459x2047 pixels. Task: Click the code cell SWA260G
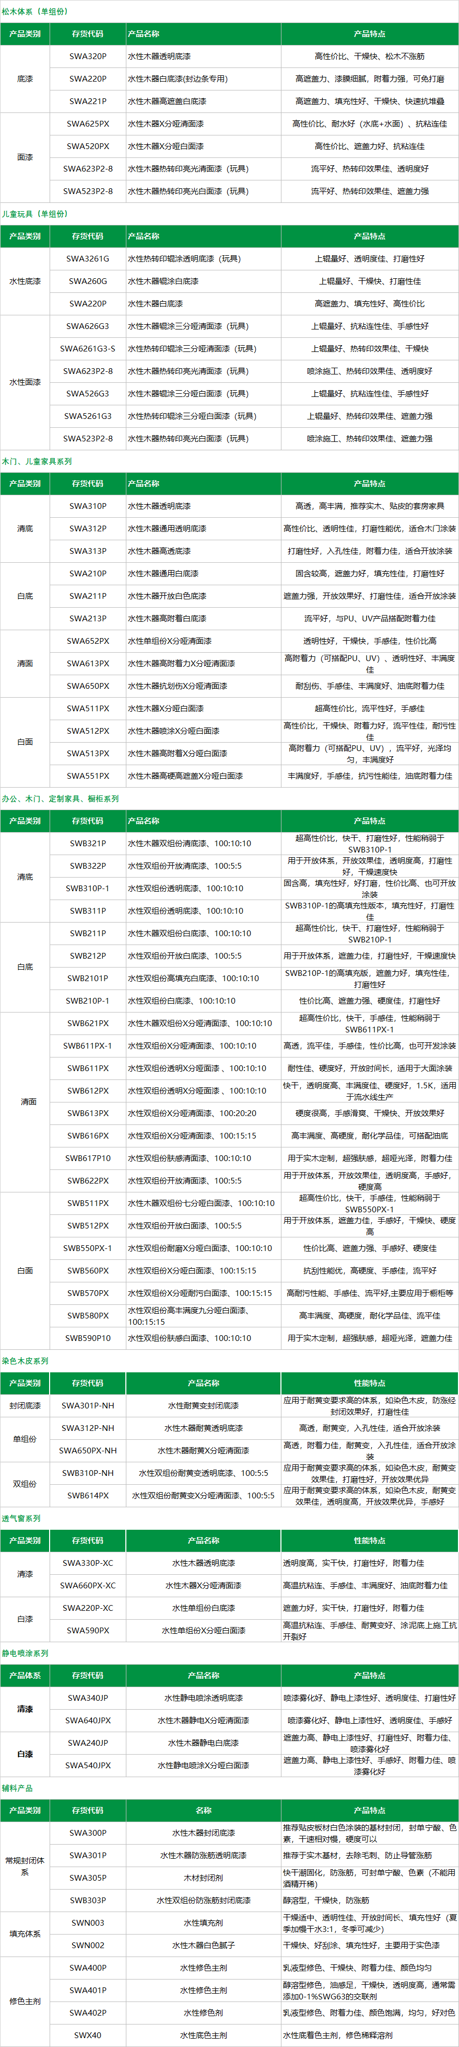tap(87, 280)
